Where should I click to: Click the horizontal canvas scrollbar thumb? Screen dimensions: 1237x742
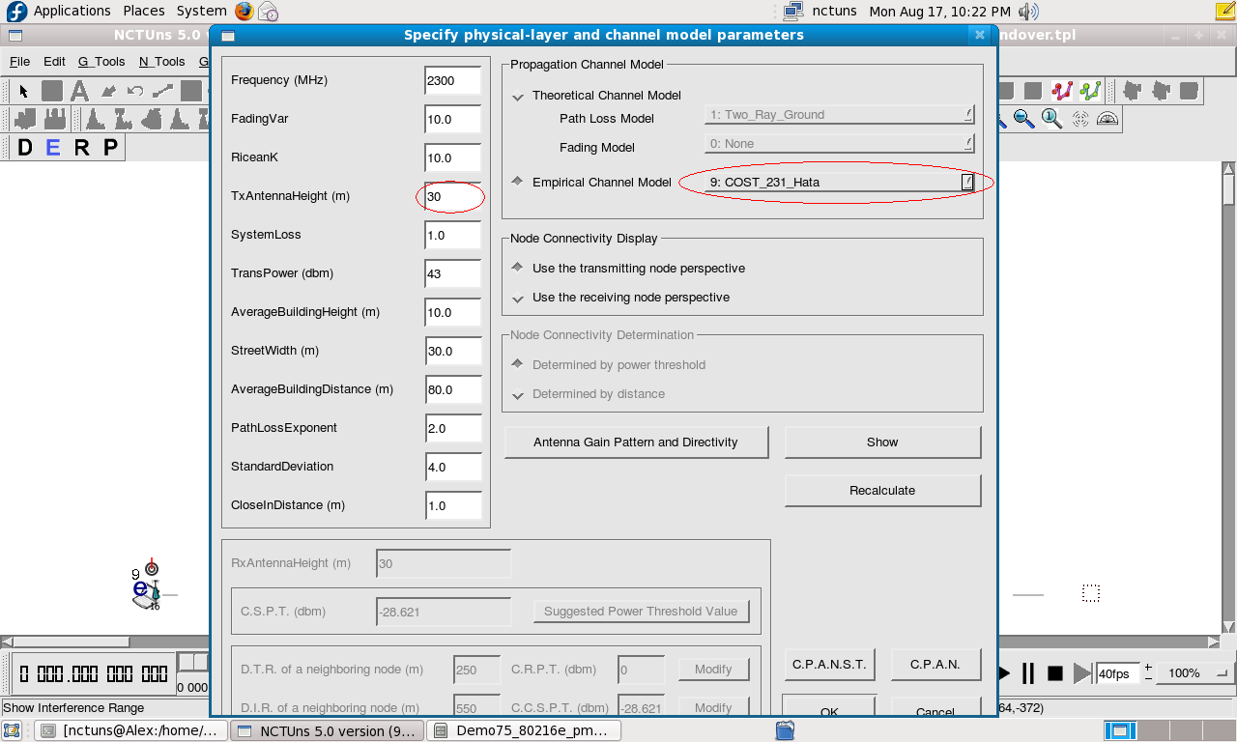point(71,642)
